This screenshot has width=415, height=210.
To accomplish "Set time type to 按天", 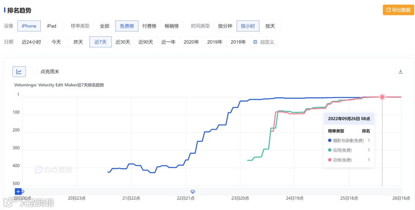I will [x=270, y=26].
